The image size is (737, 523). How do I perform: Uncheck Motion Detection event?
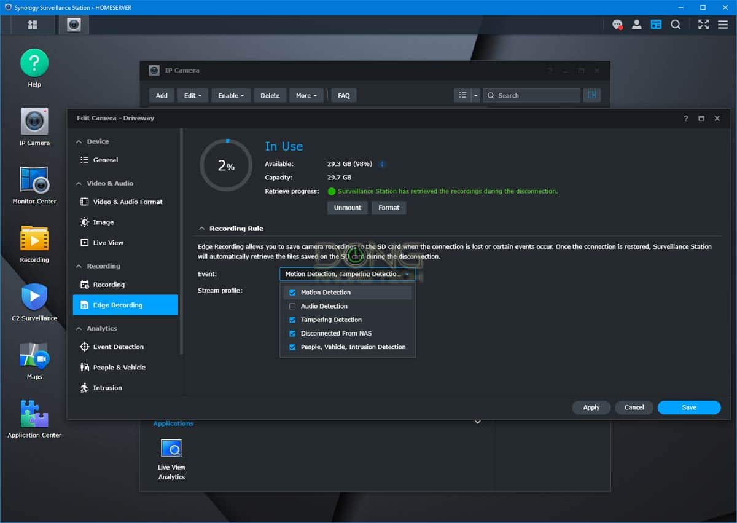click(292, 293)
